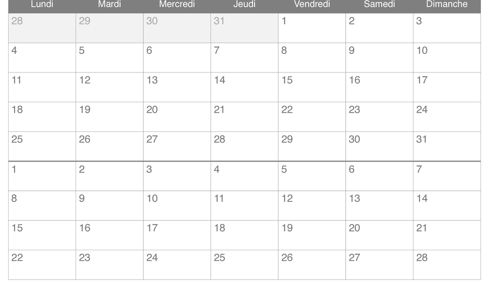Select day 30 under Samedi
Screen dimensions: 489x282
pyautogui.click(x=379, y=147)
